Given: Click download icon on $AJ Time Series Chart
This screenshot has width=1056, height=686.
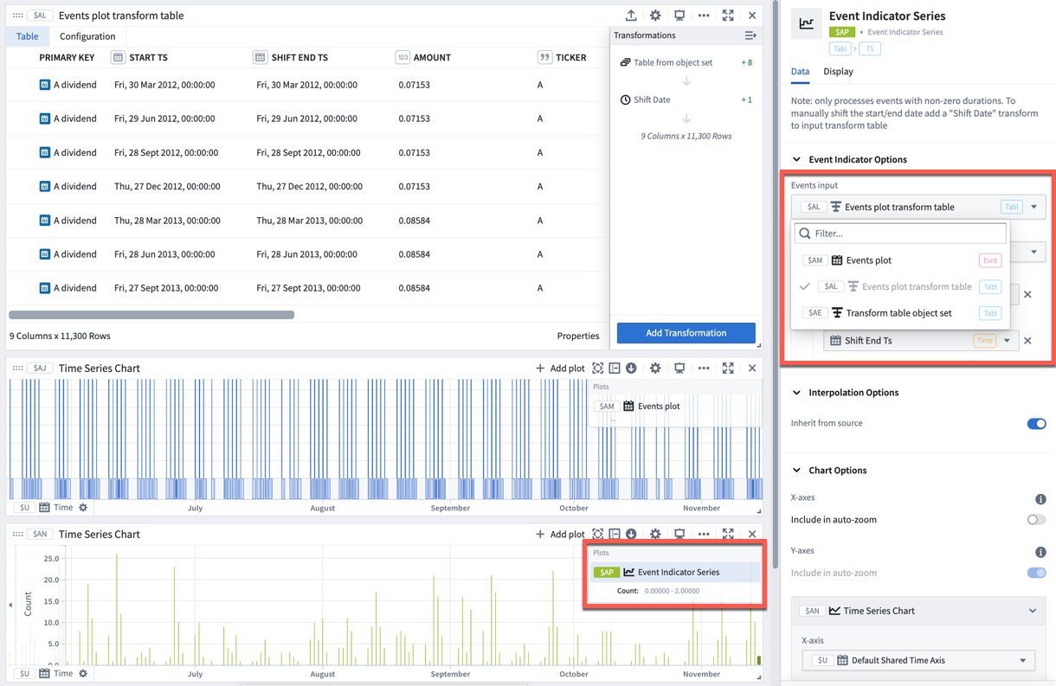Looking at the screenshot, I should [x=631, y=369].
